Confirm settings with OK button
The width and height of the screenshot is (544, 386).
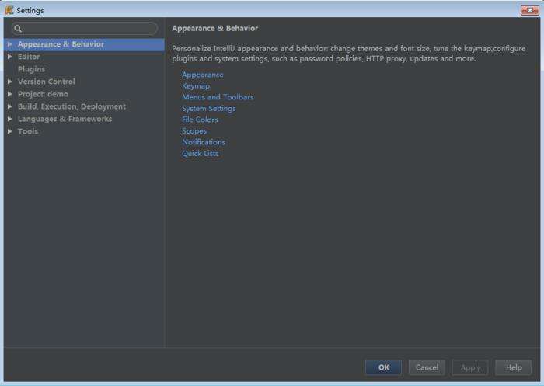[383, 367]
